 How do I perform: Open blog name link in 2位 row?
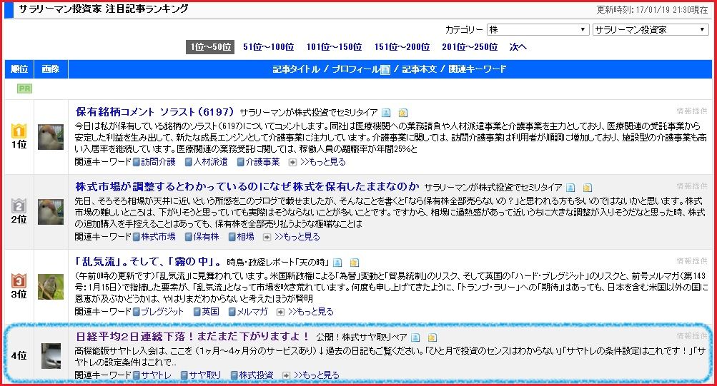(493, 188)
